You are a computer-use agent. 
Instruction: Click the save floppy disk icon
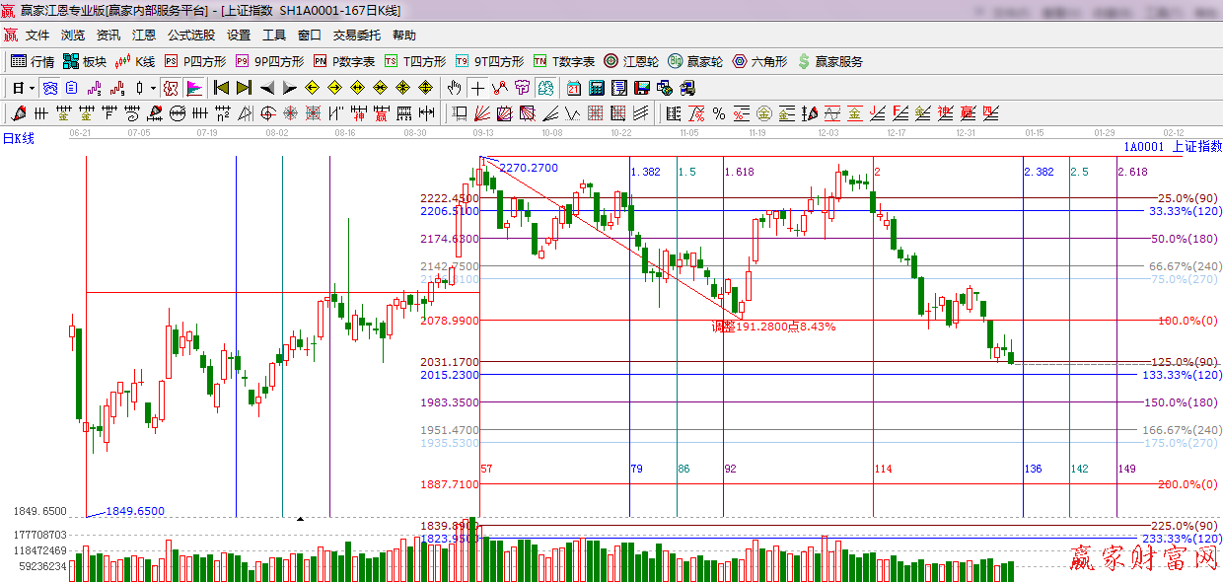tap(641, 88)
